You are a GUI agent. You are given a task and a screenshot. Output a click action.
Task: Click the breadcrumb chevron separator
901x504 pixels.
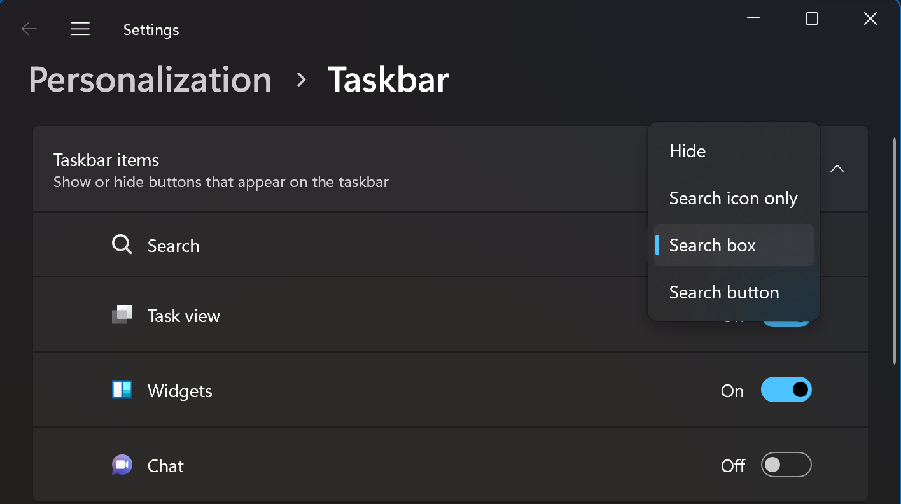point(302,80)
